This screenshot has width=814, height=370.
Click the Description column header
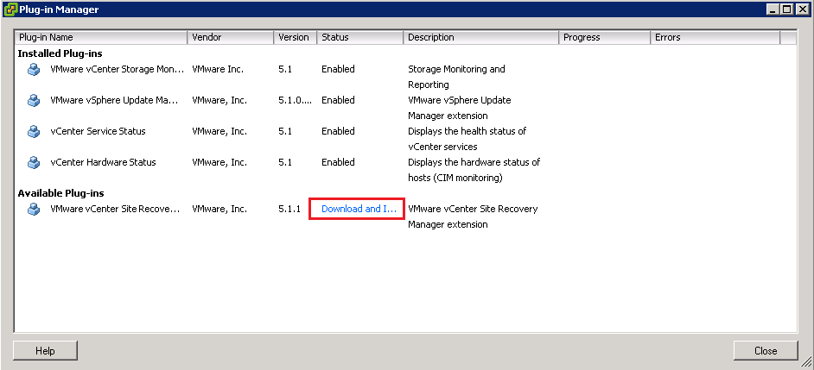coord(480,37)
